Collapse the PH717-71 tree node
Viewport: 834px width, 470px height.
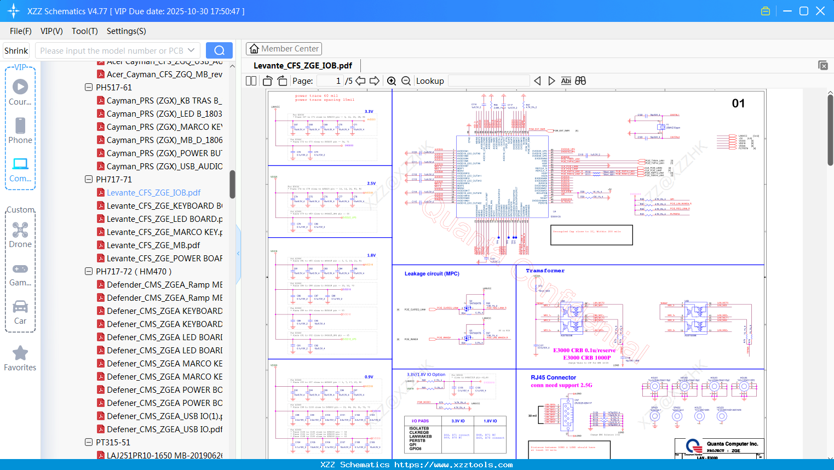[89, 180]
